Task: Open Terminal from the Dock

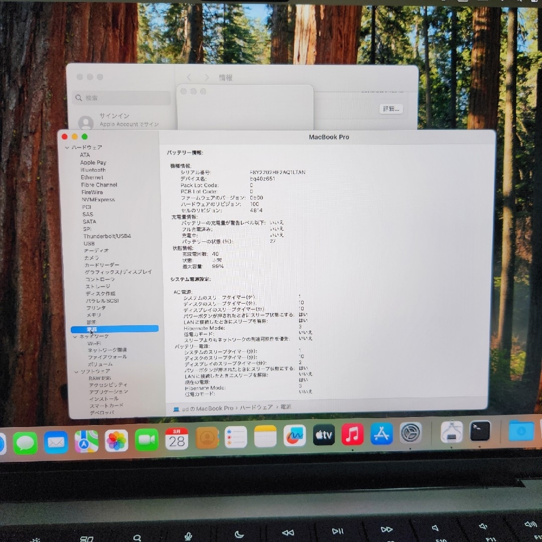Action: [x=480, y=431]
